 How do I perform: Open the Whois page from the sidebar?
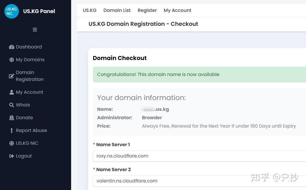pos(23,105)
